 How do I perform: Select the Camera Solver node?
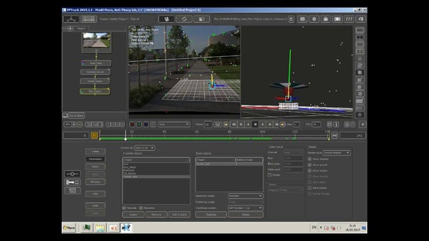[95, 72]
